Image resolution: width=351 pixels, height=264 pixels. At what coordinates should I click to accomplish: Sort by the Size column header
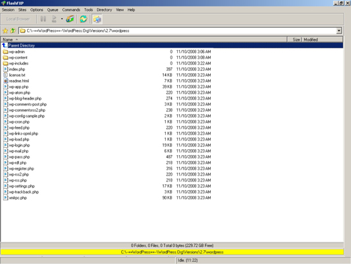tap(294, 40)
